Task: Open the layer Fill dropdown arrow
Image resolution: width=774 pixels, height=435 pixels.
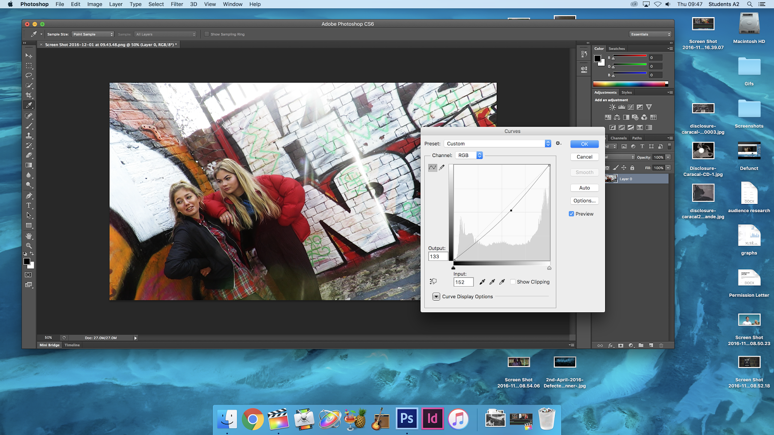Action: (x=668, y=168)
